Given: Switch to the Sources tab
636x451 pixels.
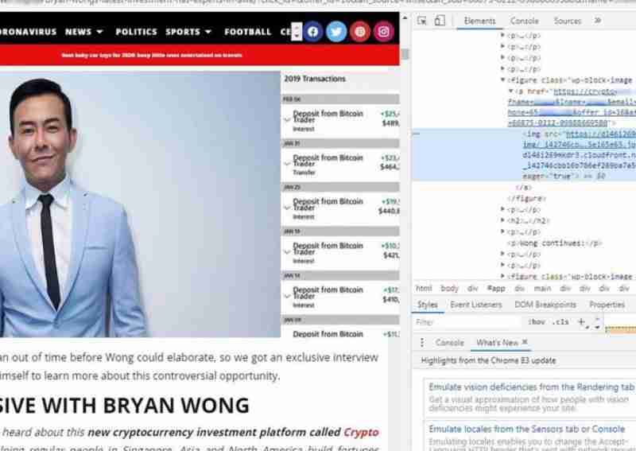Looking at the screenshot, I should (x=568, y=21).
